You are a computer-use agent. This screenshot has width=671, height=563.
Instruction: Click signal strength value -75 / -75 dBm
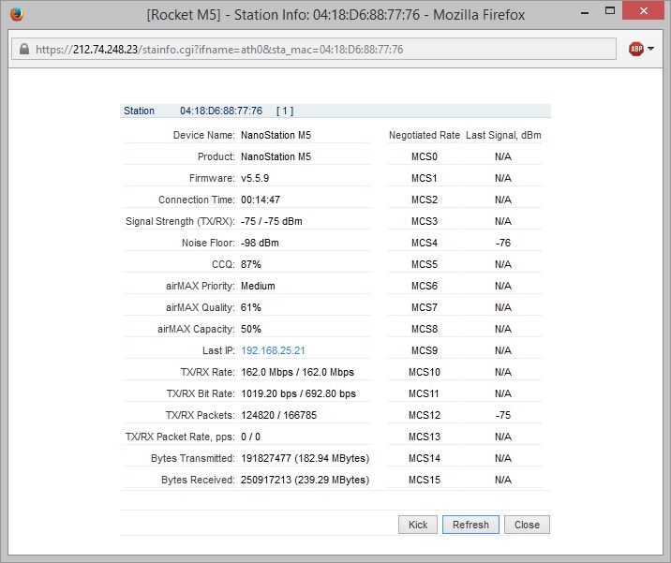272,221
